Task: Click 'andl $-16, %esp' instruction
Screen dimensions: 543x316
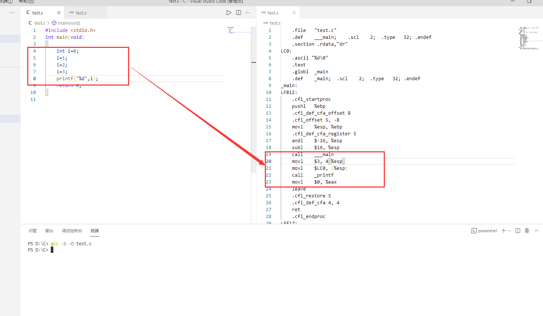Action: tap(317, 141)
